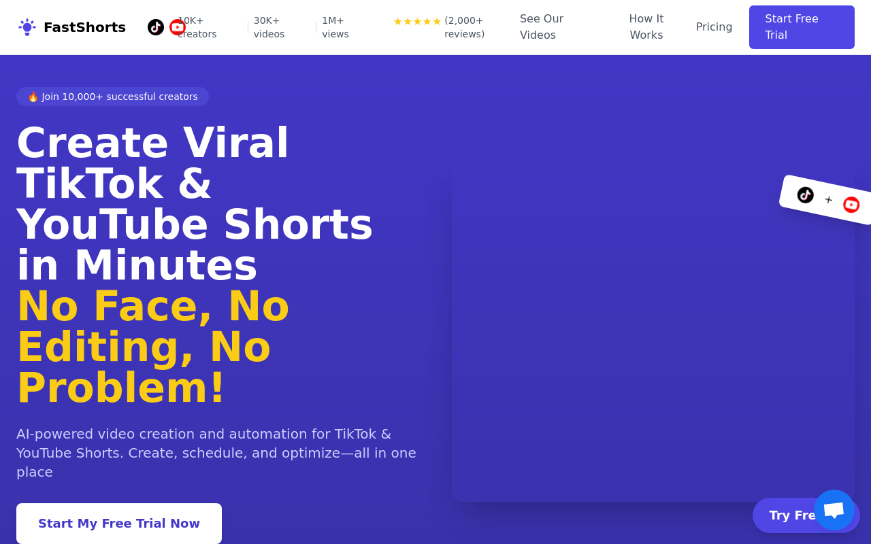Click the TikTok icon in header

pyautogui.click(x=156, y=27)
